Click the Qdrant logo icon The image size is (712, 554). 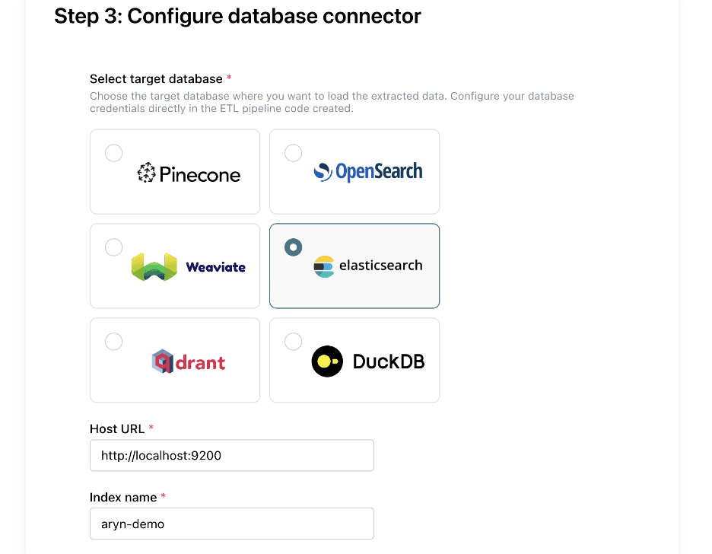click(x=162, y=361)
